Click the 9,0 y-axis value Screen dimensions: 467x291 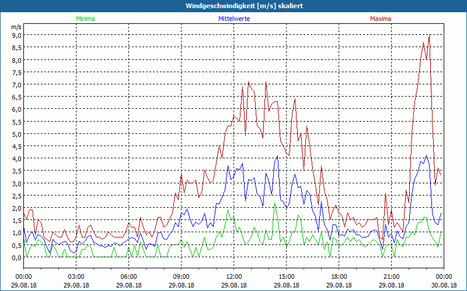16,36
